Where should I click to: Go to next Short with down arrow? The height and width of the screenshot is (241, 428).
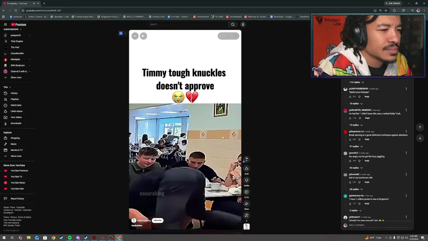coord(420,138)
